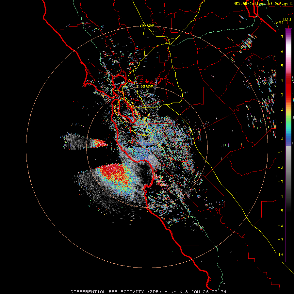Click the ZDR color scale bar
The width and height of the screenshot is (294, 294).
(288, 145)
